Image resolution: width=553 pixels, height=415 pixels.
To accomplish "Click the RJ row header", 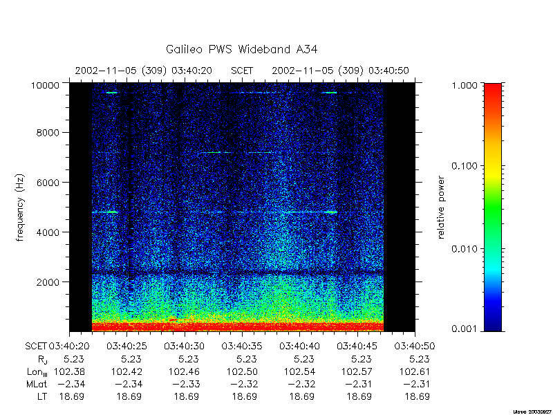I will [42, 360].
